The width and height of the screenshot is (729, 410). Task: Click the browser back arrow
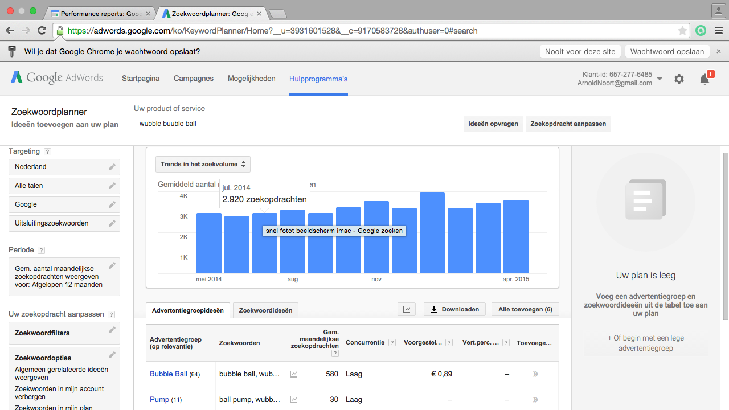[11, 31]
